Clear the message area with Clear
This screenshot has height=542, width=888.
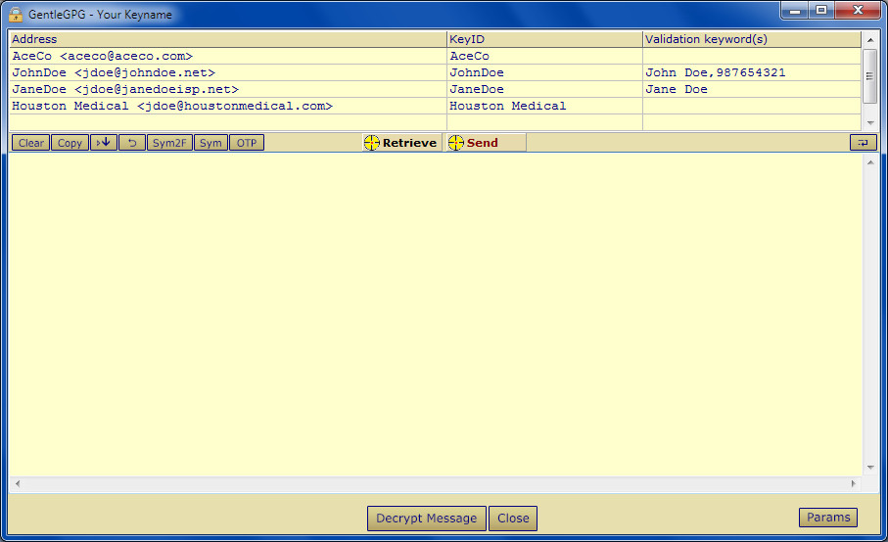30,143
